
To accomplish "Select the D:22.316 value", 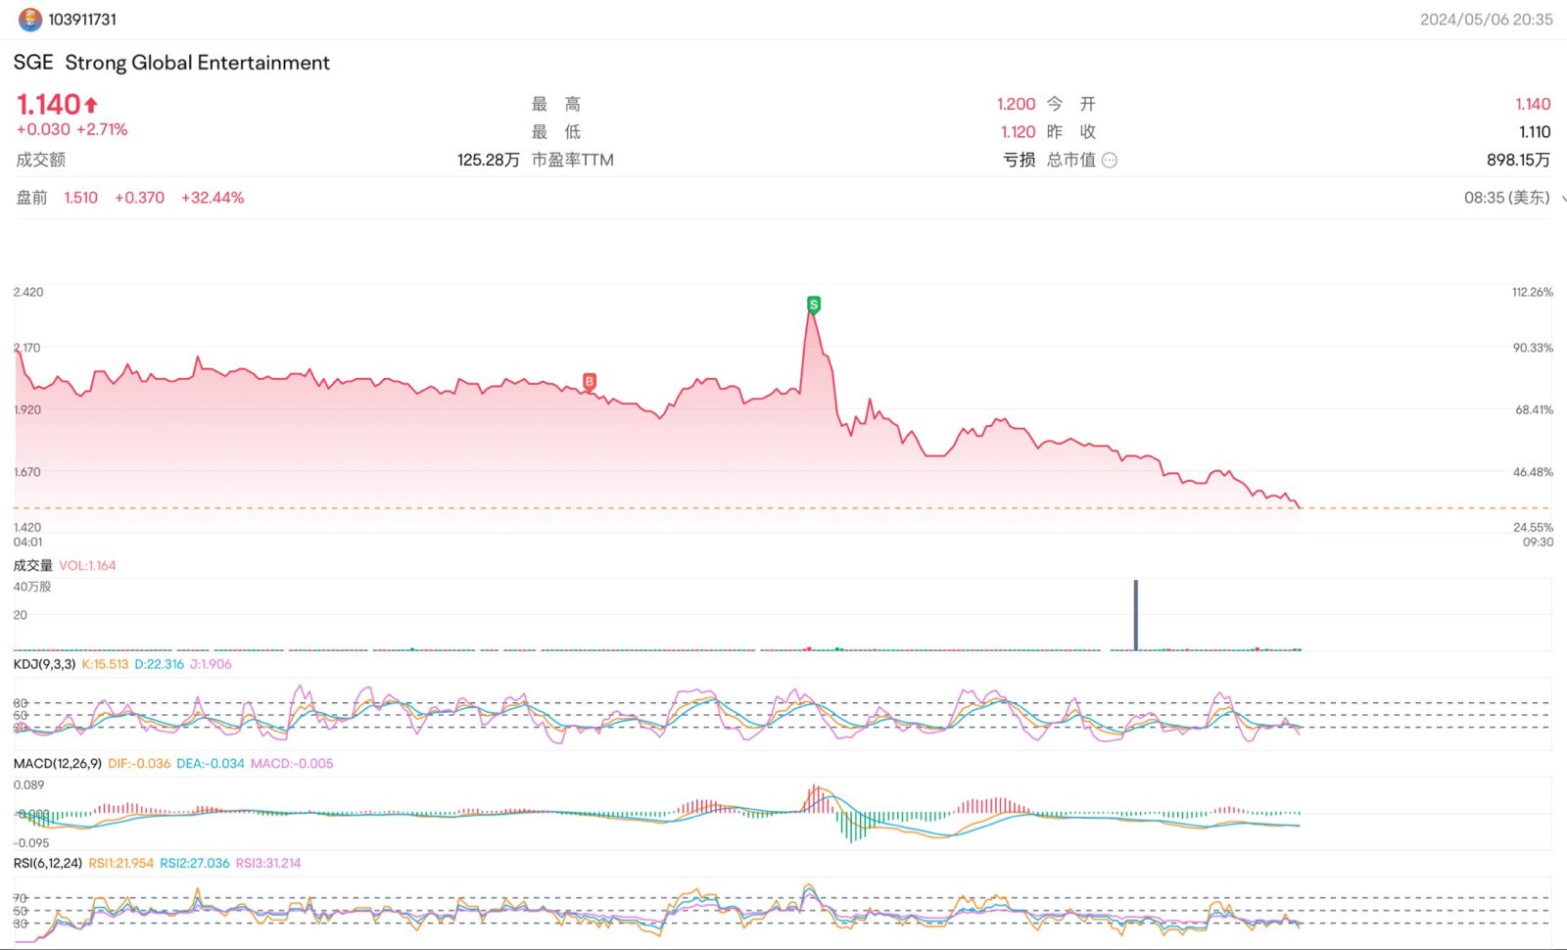I will pyautogui.click(x=160, y=664).
